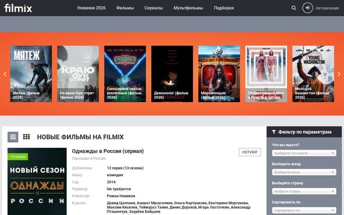Viewport: 344px width, 215px height.
Task: Switch to list view icon
Action: (x=13, y=137)
